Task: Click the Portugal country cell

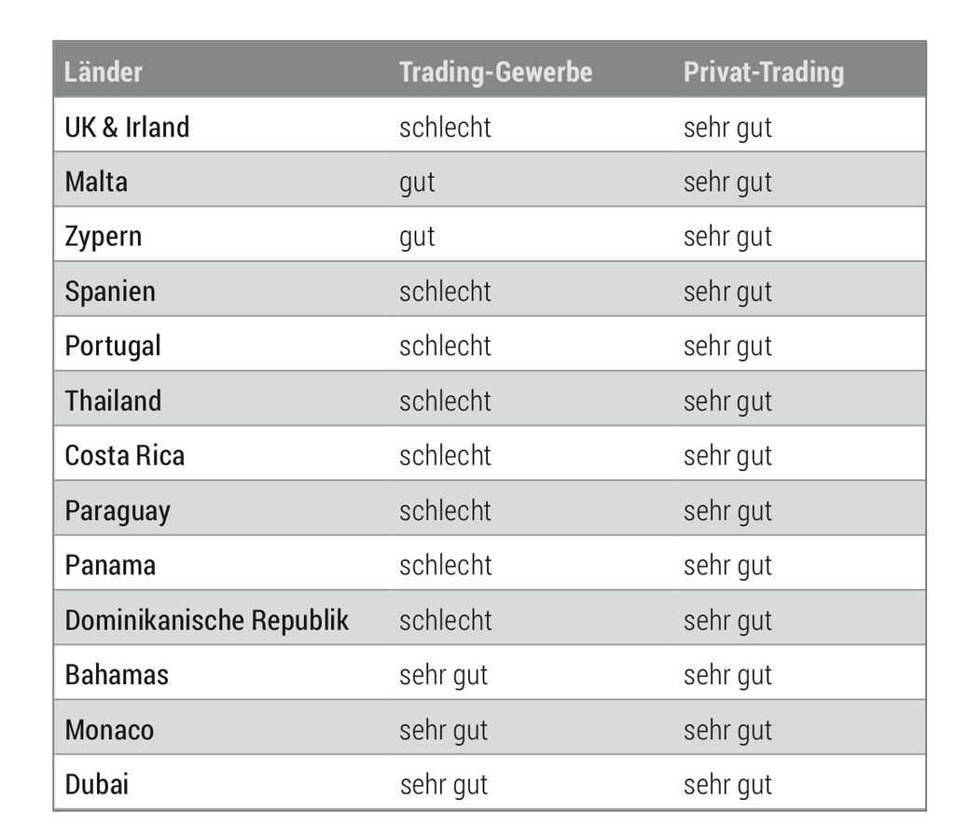Action: (x=113, y=347)
